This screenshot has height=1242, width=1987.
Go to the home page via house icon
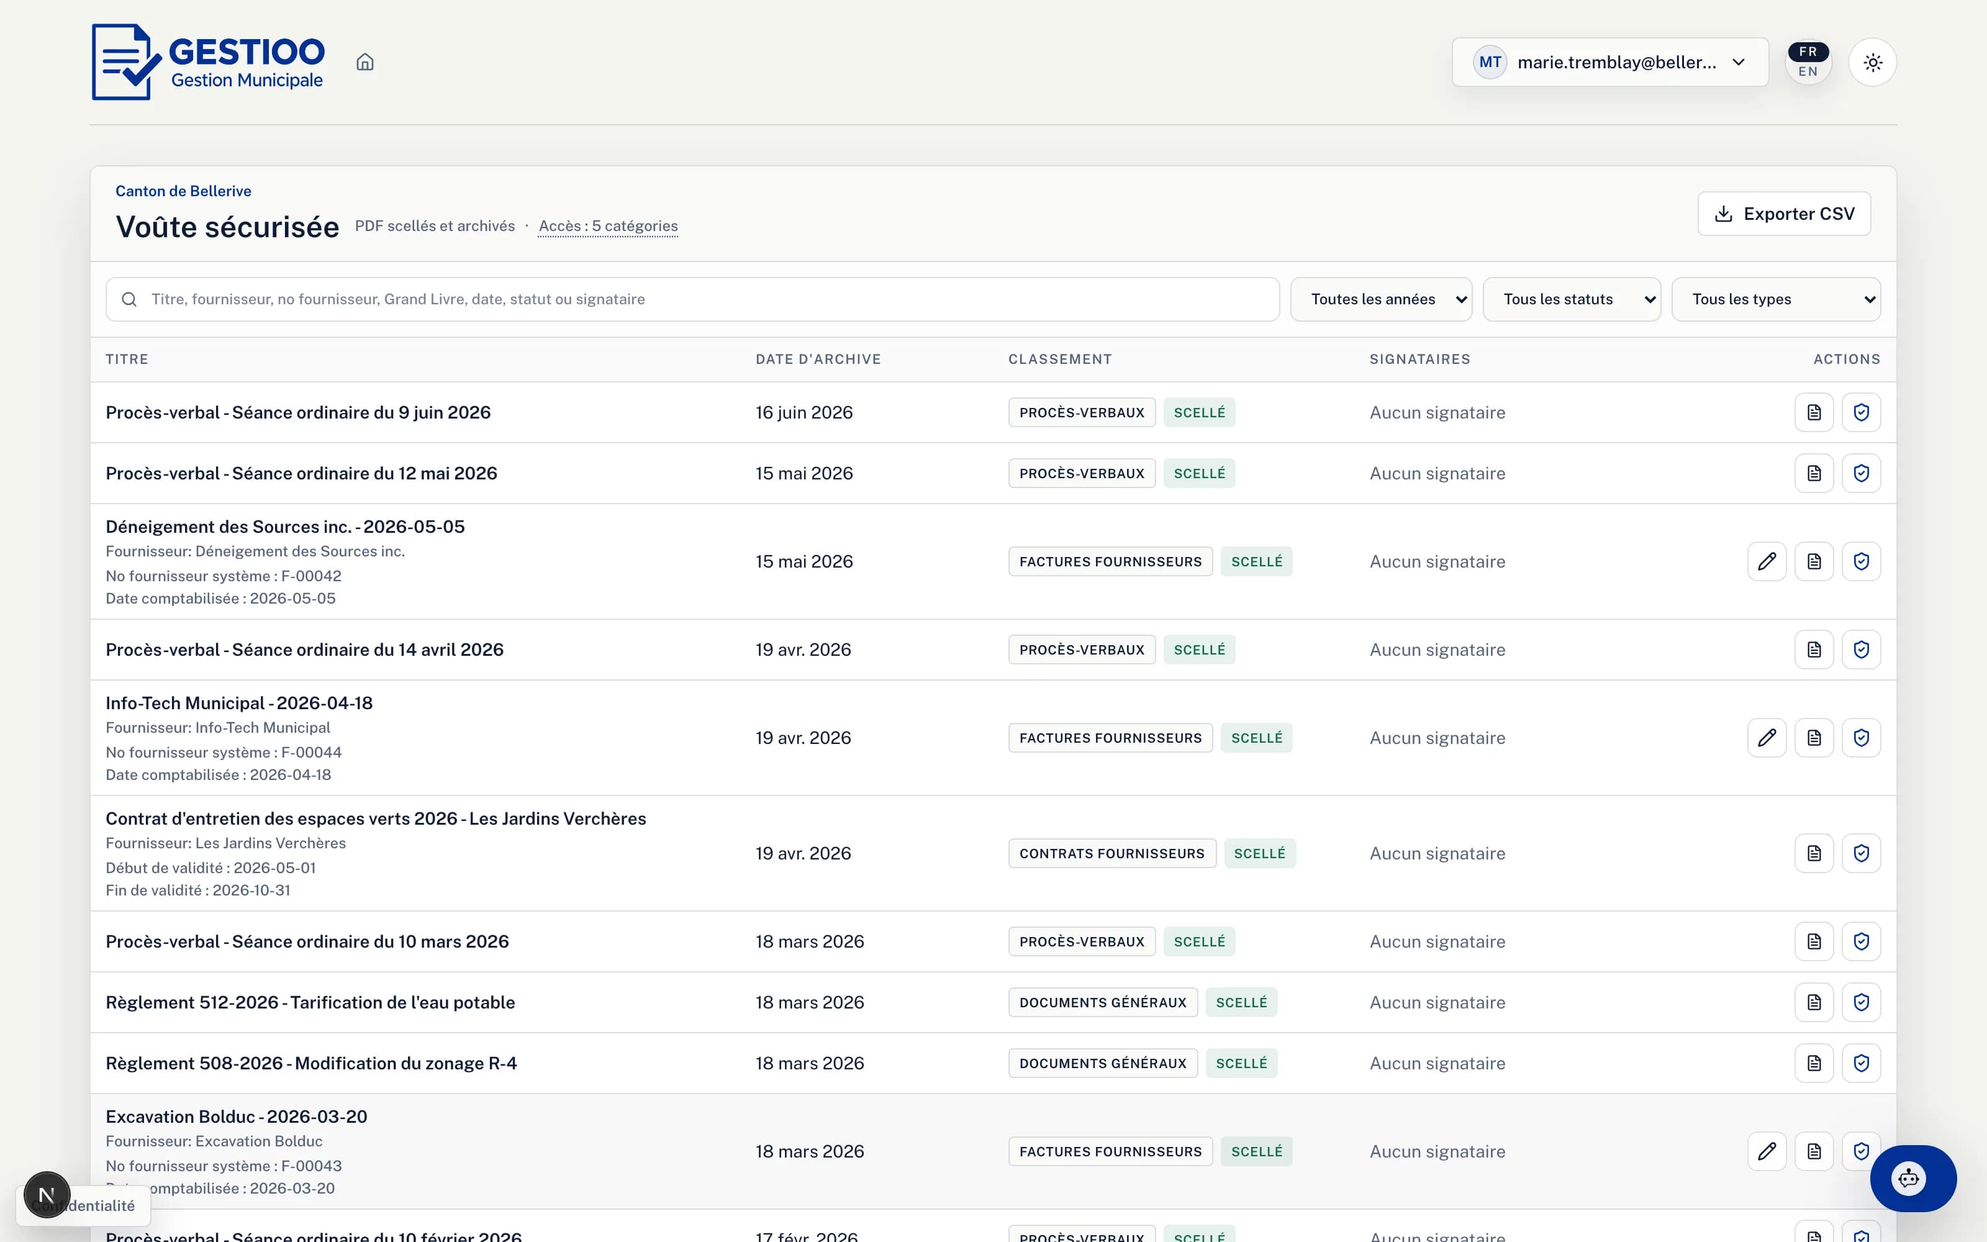[364, 63]
